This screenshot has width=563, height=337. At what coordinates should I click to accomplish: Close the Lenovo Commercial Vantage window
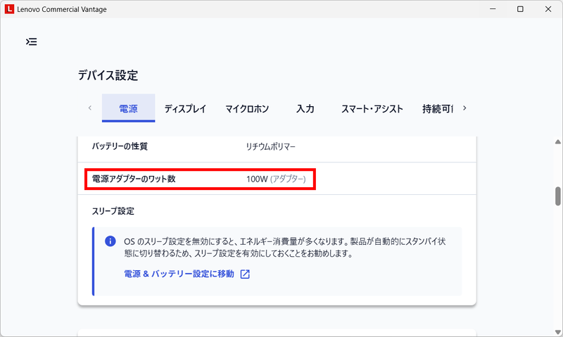tap(548, 9)
